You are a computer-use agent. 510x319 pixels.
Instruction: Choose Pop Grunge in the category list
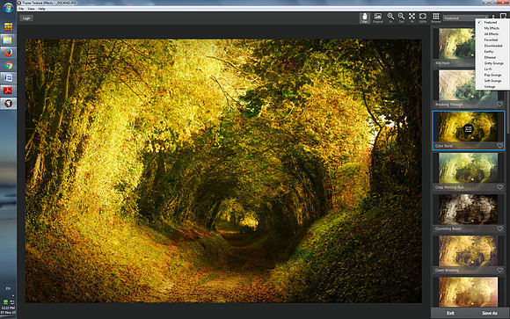click(x=492, y=75)
